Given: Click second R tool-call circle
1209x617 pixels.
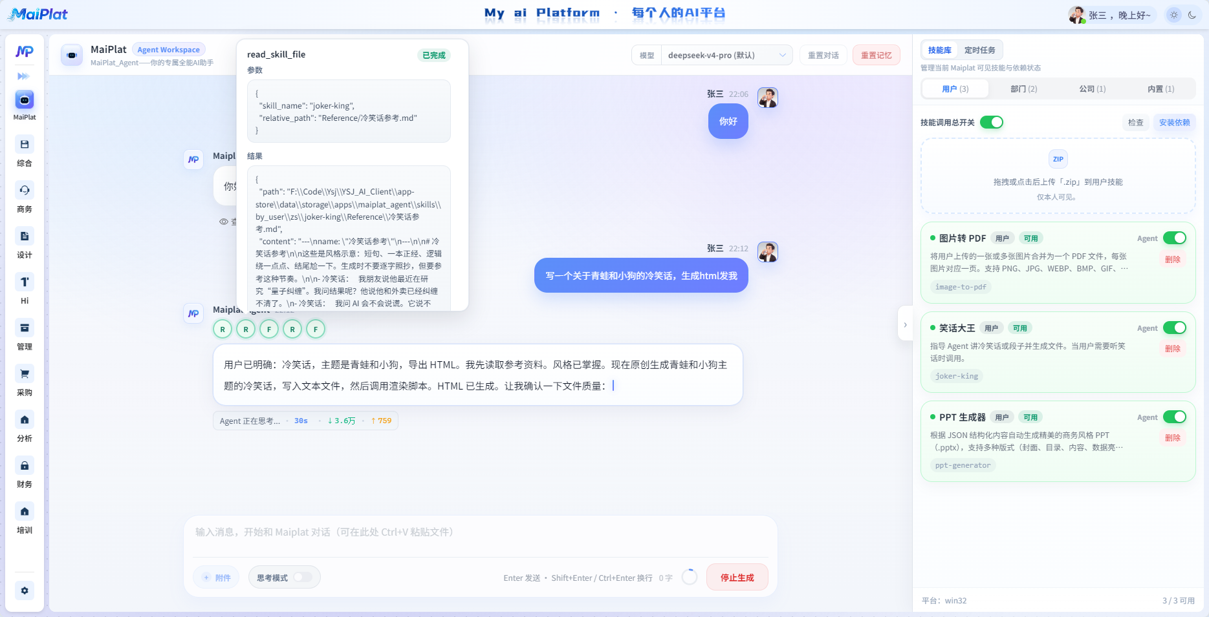Looking at the screenshot, I should point(246,329).
